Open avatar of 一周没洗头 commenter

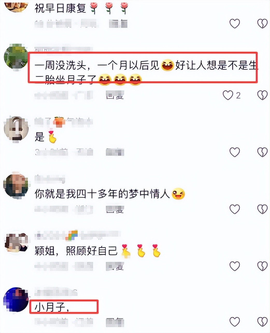16,56
